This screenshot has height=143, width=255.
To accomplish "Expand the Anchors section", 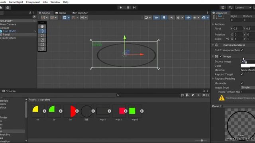I will pos(213,24).
